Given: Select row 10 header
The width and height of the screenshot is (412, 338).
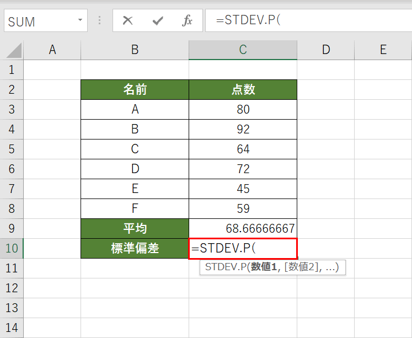Looking at the screenshot, I should click(12, 249).
